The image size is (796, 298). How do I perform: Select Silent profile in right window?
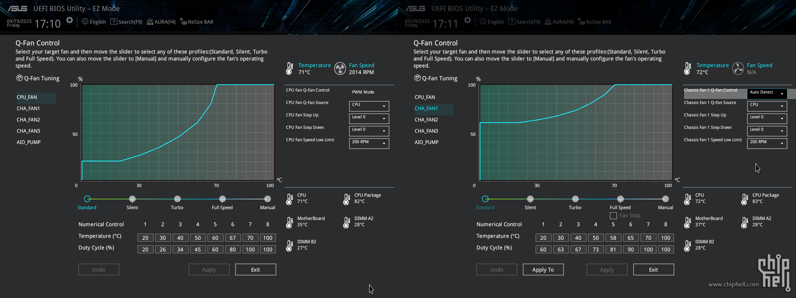(x=530, y=199)
